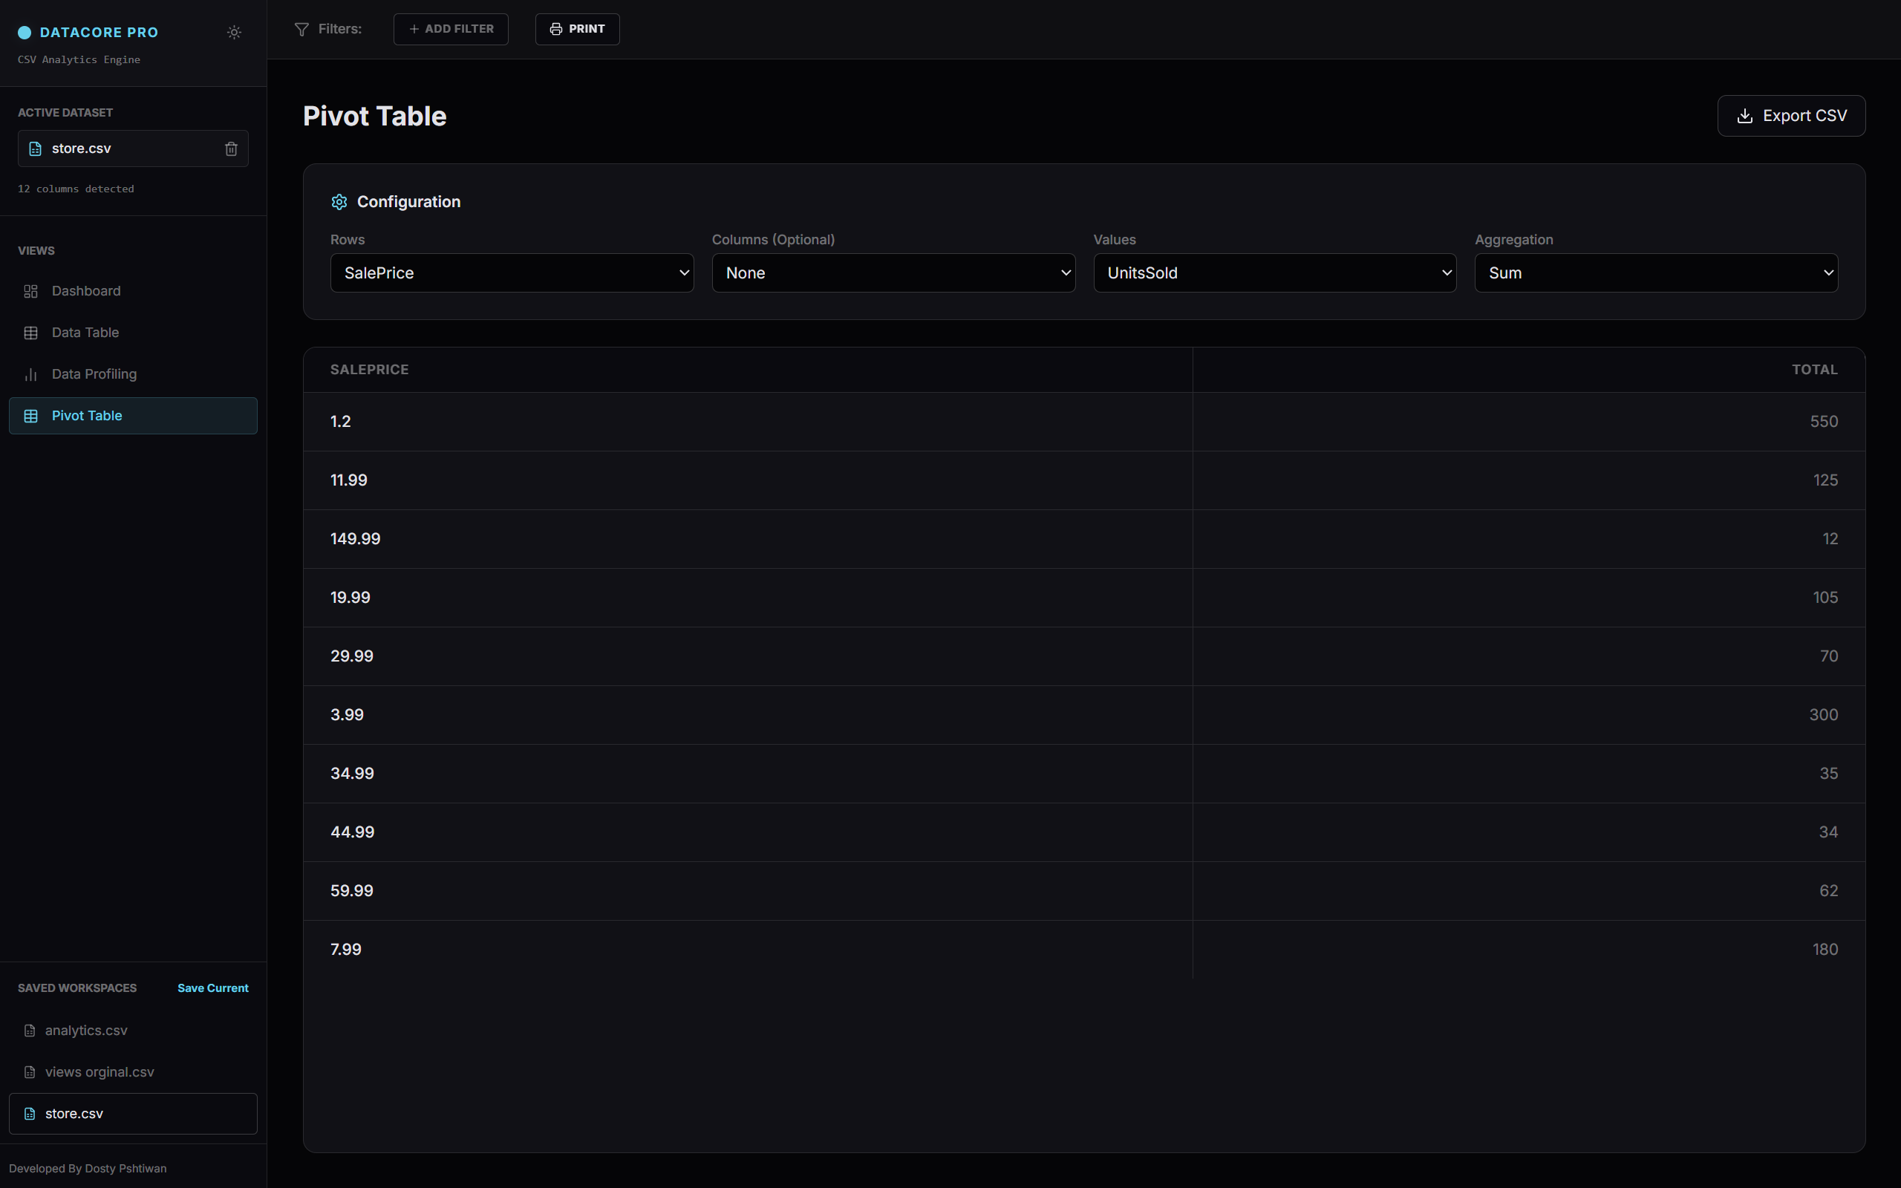The image size is (1901, 1188).
Task: Click the total value 62
Action: [x=1829, y=891]
